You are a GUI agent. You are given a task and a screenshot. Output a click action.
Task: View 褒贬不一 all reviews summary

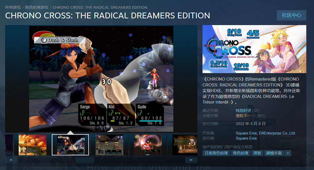244,116
